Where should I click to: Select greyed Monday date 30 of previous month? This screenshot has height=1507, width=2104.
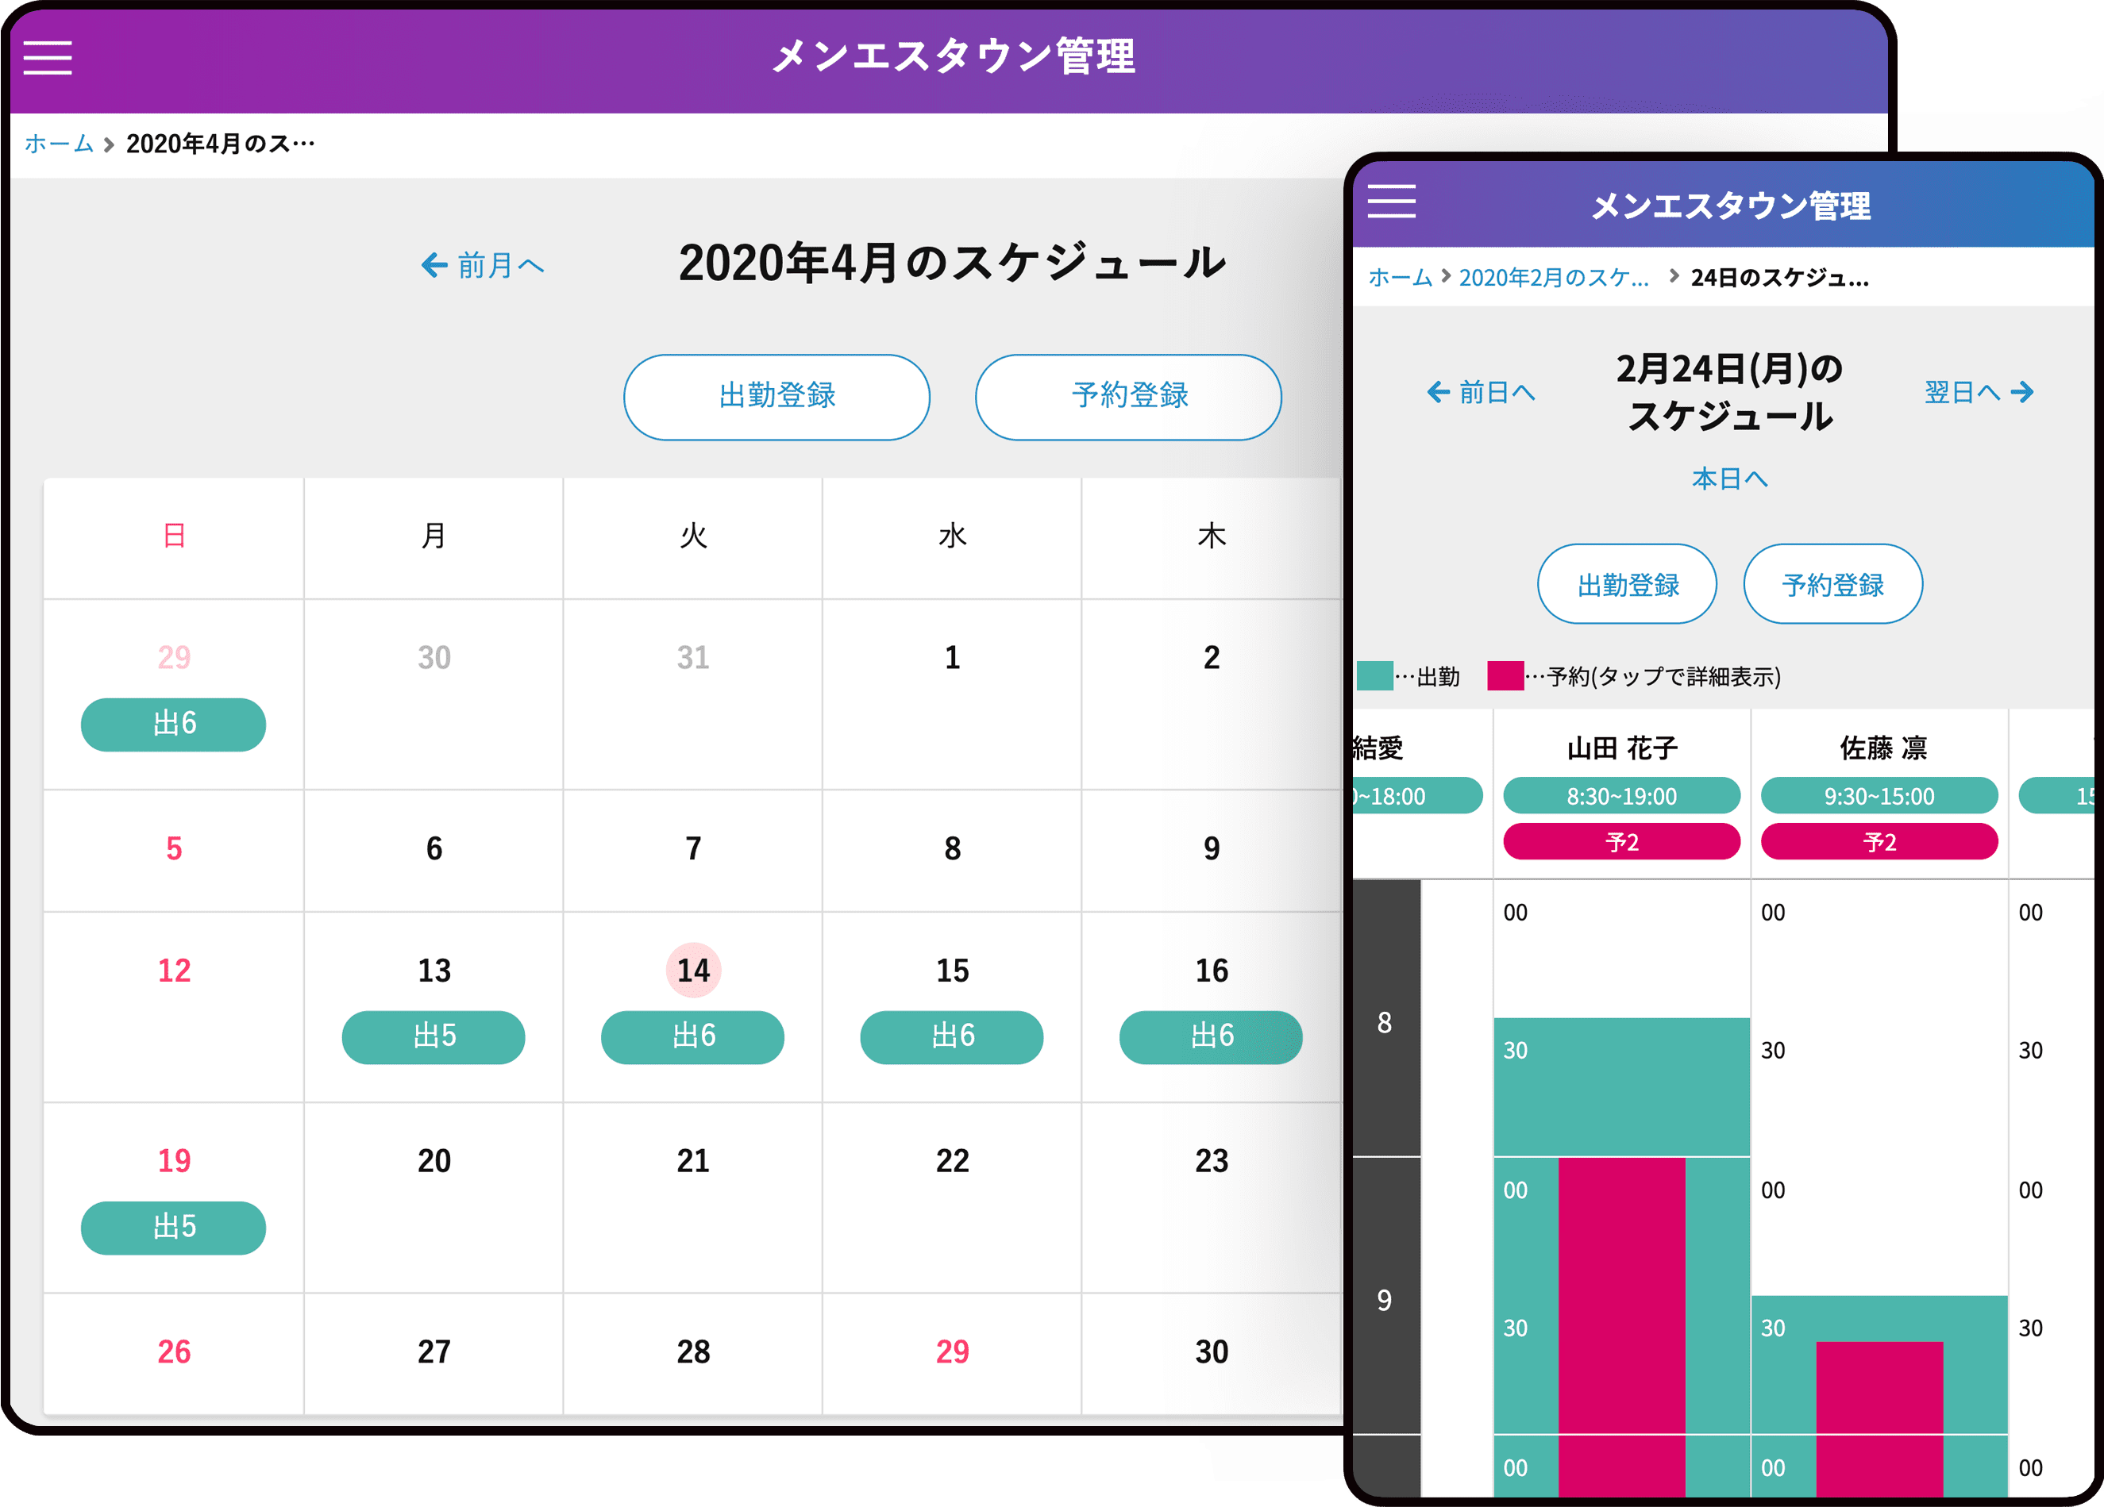coord(434,658)
